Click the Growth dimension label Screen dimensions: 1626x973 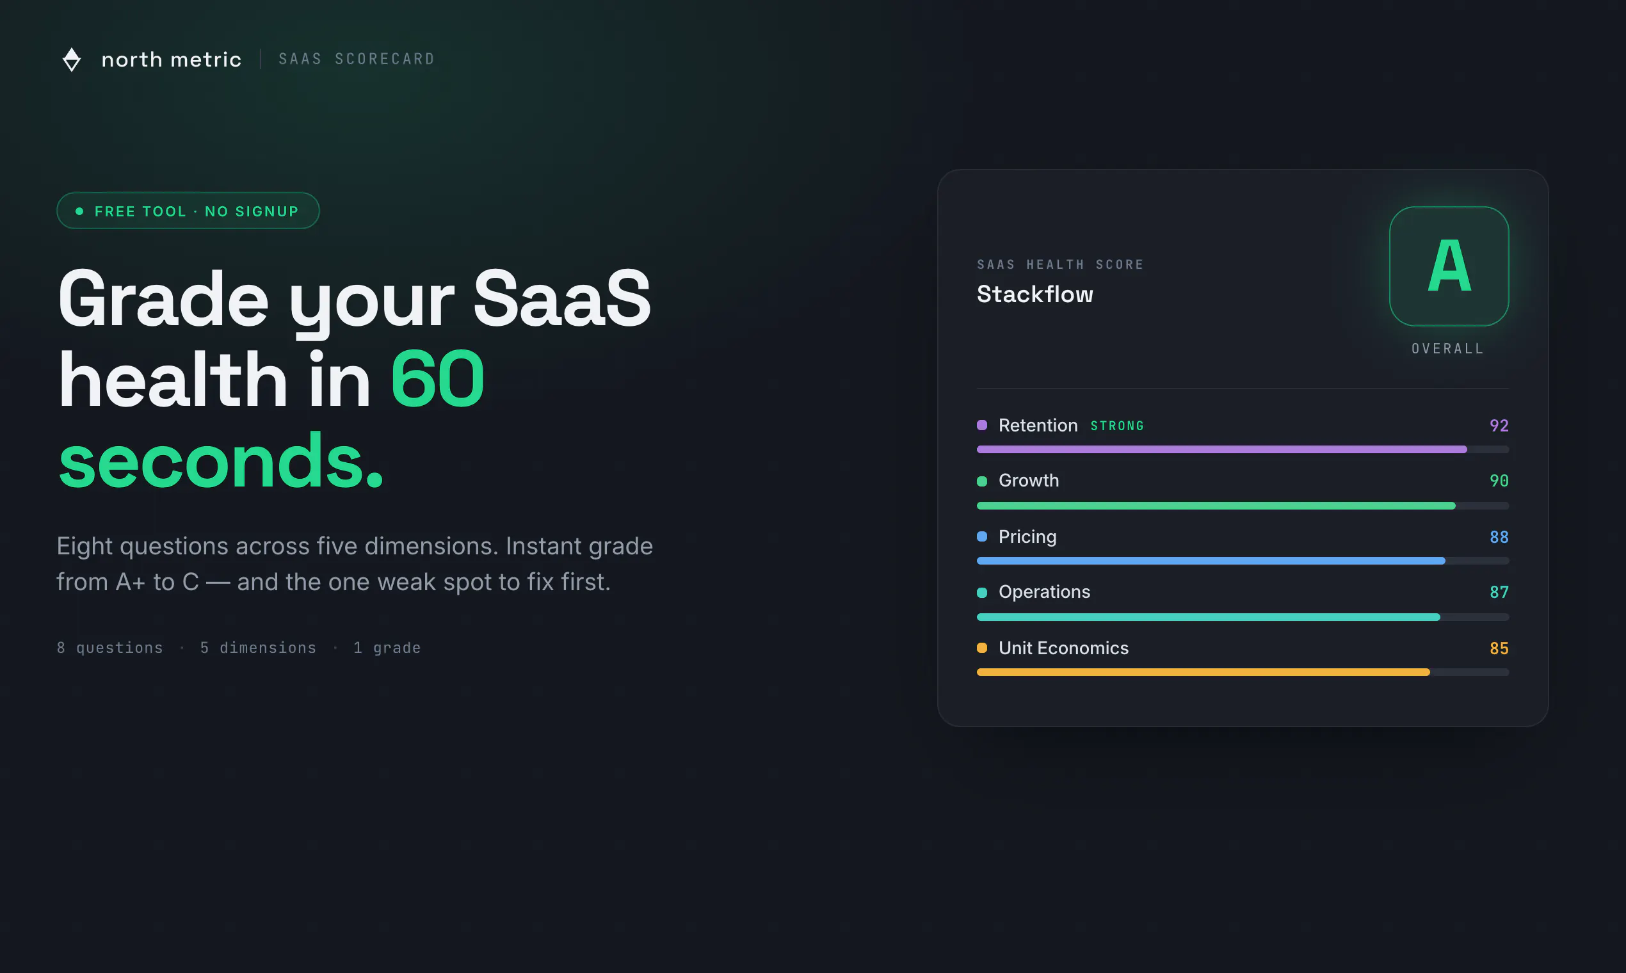point(1029,481)
